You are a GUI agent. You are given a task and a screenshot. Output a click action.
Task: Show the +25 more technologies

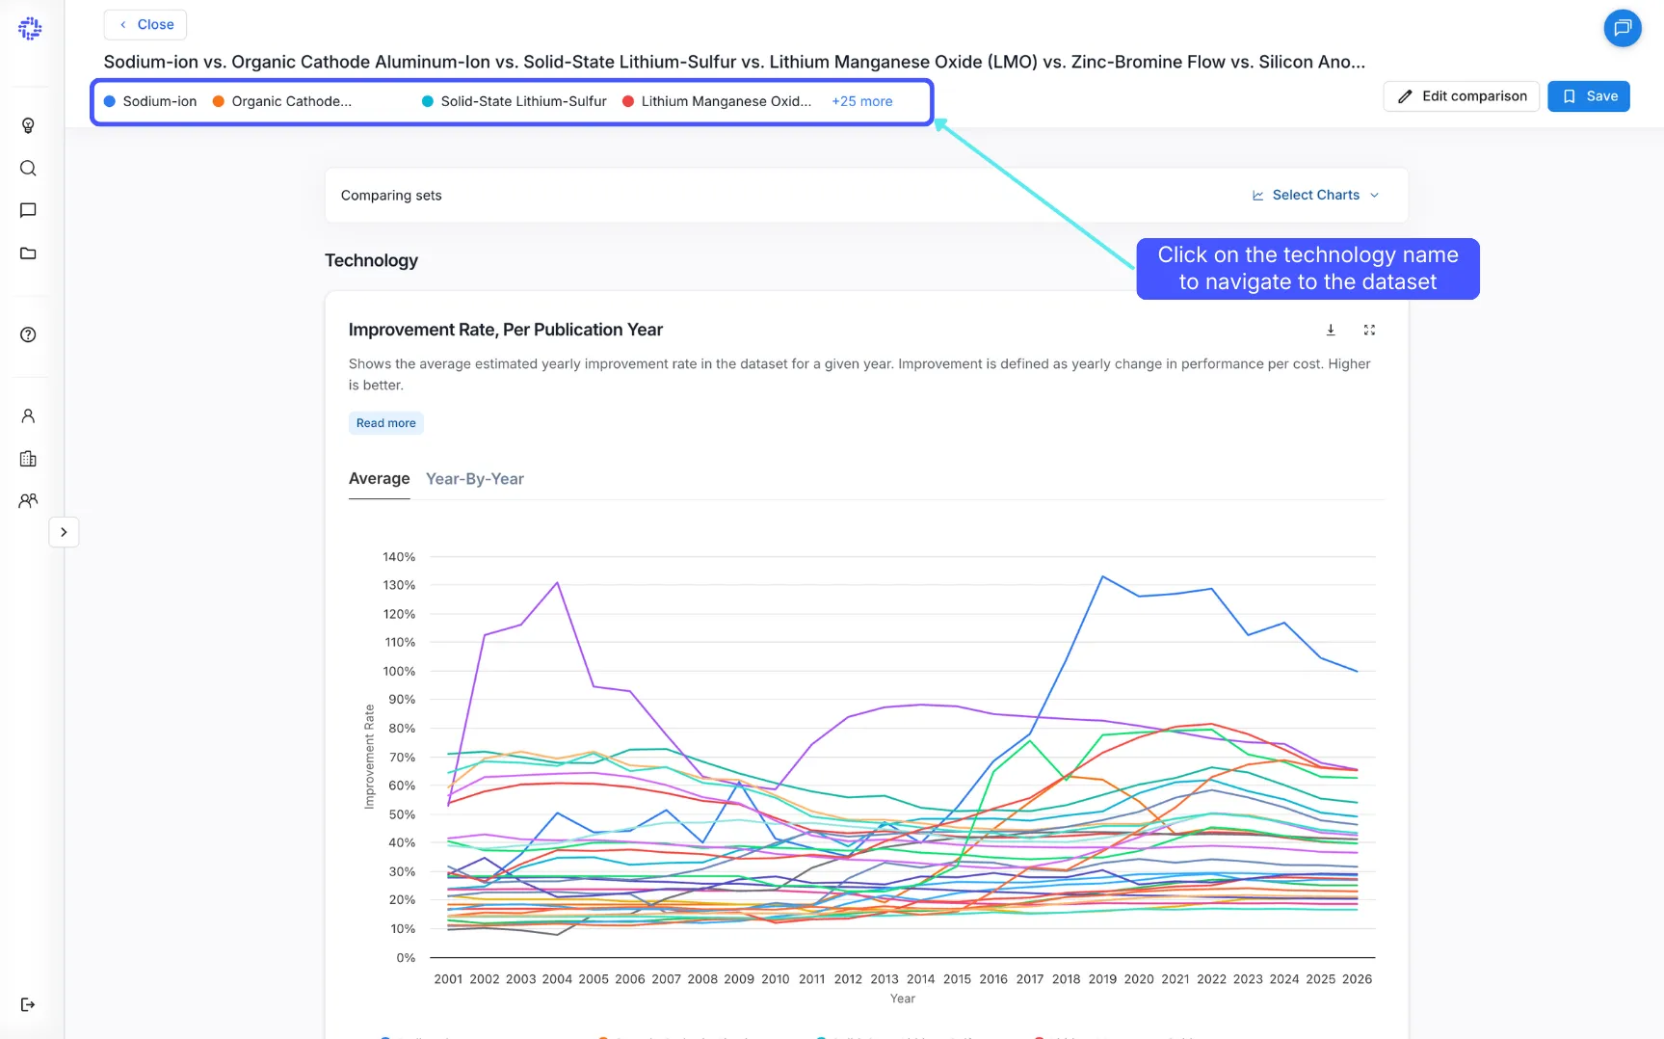pos(862,101)
